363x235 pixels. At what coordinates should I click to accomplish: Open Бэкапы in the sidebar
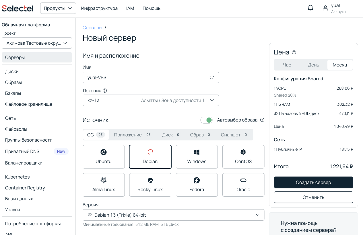[x=37, y=93]
